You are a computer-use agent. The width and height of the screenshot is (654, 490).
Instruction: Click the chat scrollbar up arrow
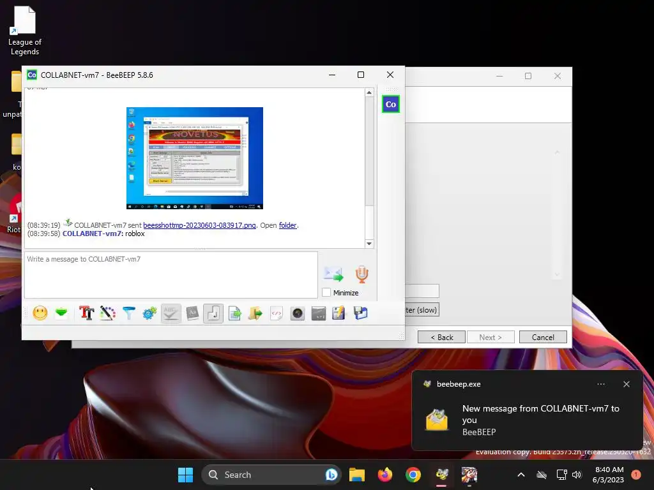click(x=369, y=93)
